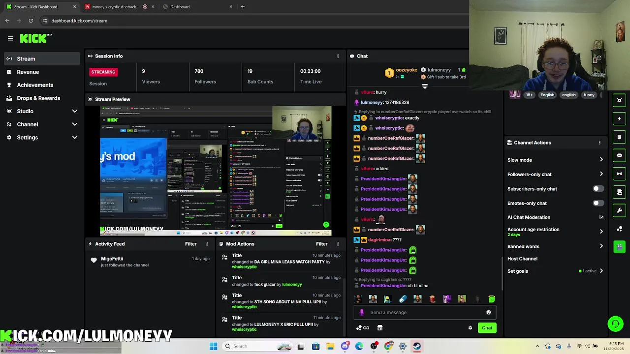Screen dimensions: 630x354
Task: Click the speech bubble icon in right sidebar
Action: pyautogui.click(x=619, y=155)
